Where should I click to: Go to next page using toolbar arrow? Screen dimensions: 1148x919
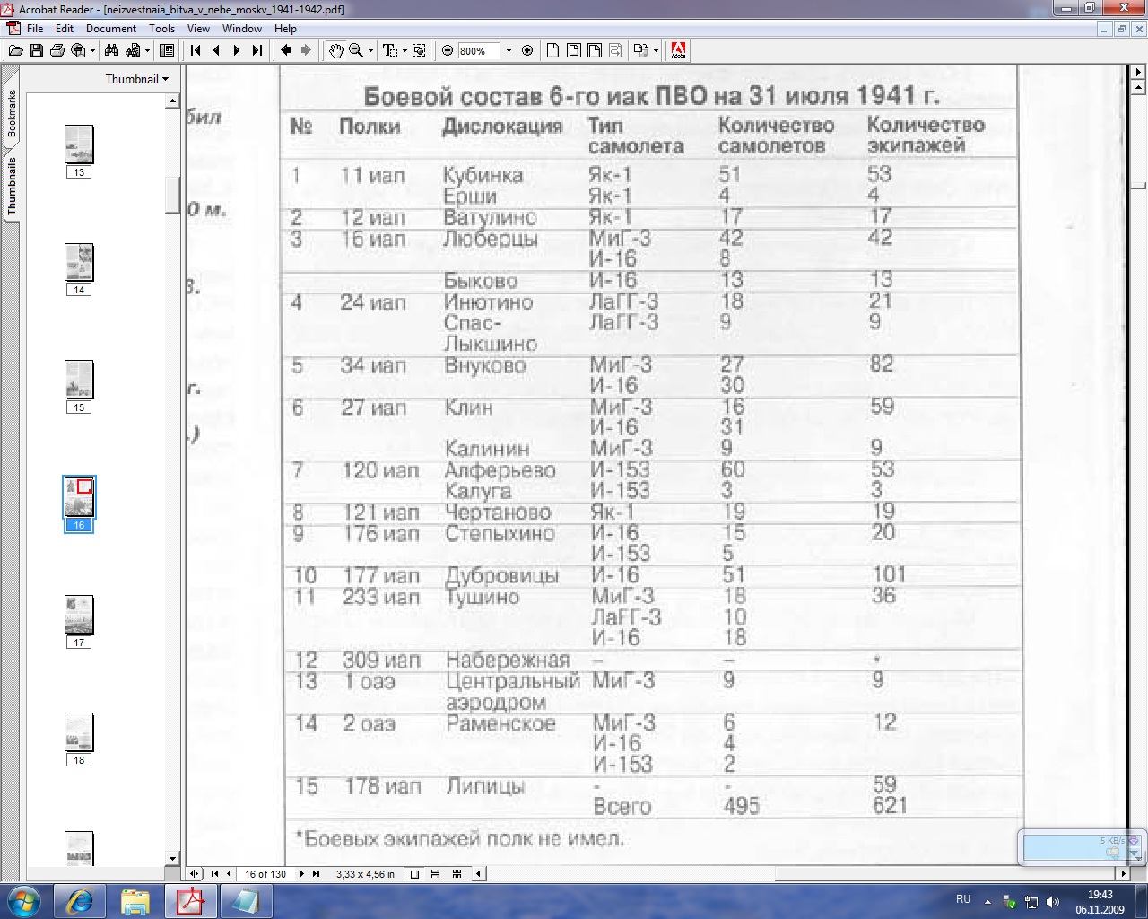[x=237, y=51]
